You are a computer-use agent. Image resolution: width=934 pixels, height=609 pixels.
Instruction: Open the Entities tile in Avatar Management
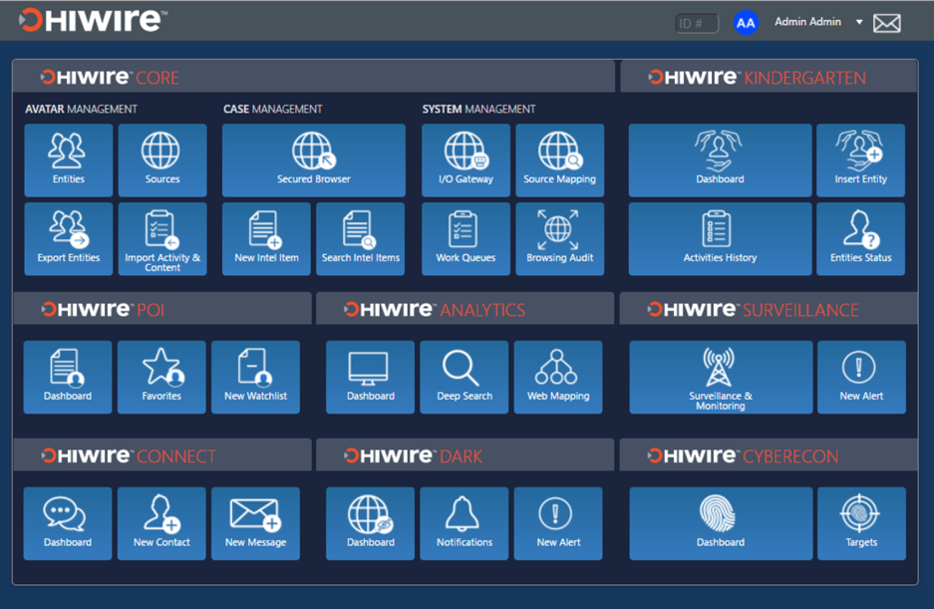[68, 159]
